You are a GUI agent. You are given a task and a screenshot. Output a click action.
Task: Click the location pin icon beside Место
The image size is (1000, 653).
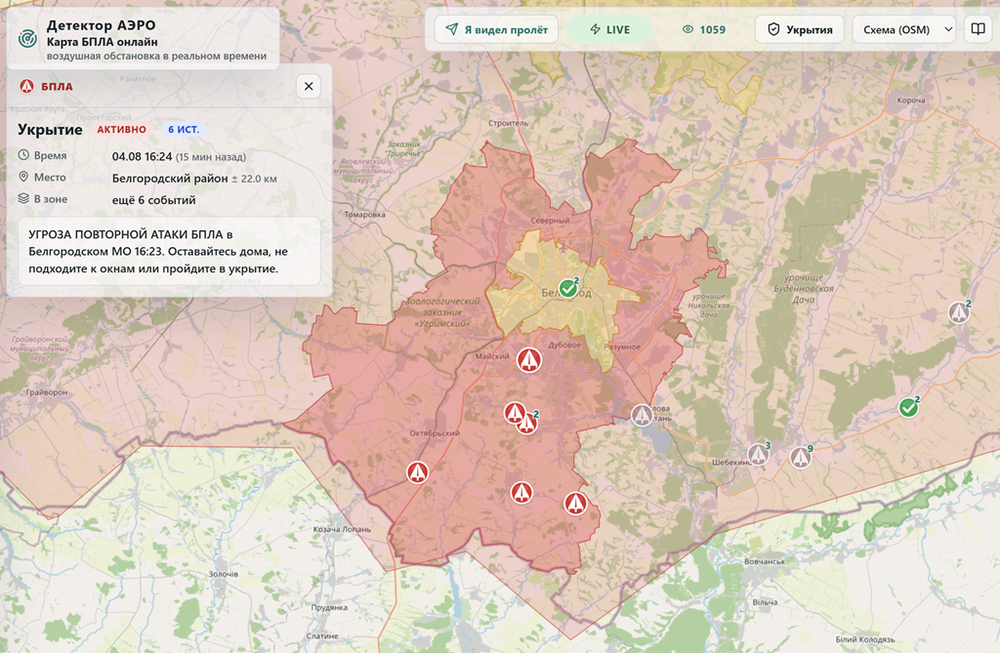click(x=23, y=177)
